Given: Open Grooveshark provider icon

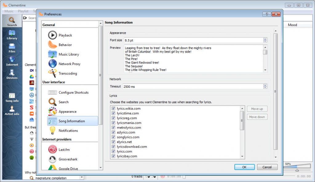Looking at the screenshot, I should point(52,159).
